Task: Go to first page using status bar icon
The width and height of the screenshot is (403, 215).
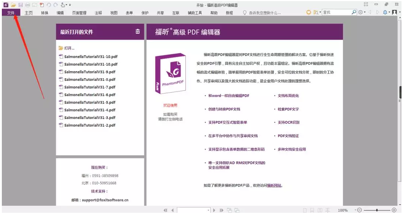Action: point(165,210)
